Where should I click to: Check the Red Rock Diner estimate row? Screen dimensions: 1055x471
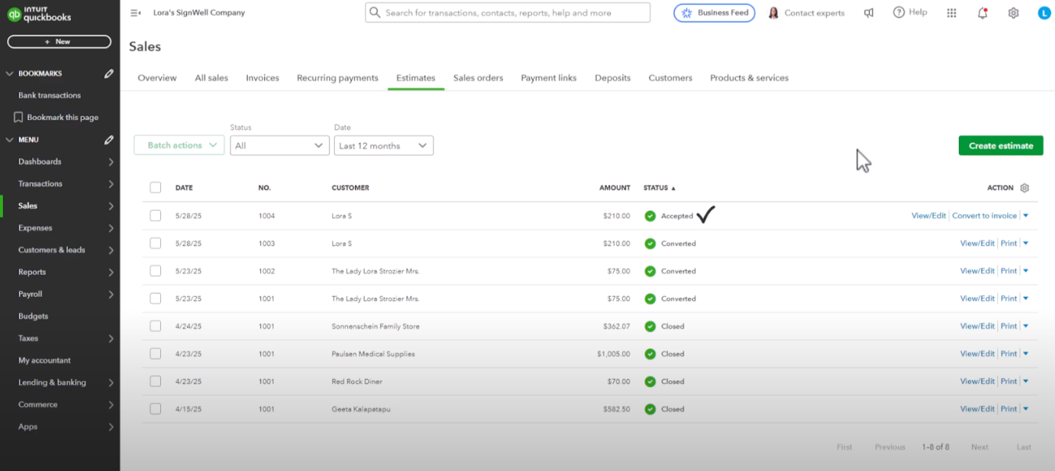(x=155, y=381)
